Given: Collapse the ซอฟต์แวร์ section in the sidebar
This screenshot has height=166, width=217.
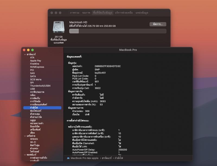Looking at the screenshot, I should pyautogui.click(x=25, y=155).
